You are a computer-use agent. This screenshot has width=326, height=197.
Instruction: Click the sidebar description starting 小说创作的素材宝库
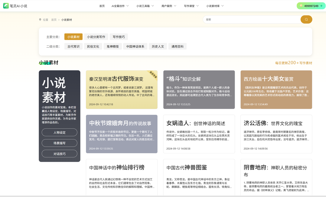coord(59,115)
